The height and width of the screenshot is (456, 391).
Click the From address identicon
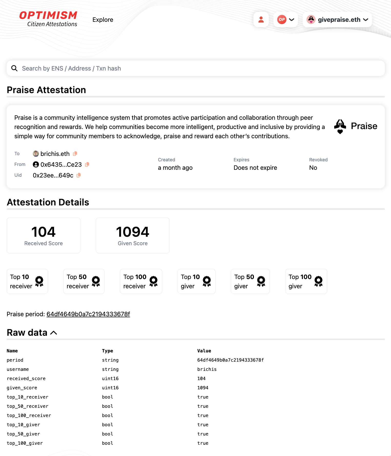(36, 164)
